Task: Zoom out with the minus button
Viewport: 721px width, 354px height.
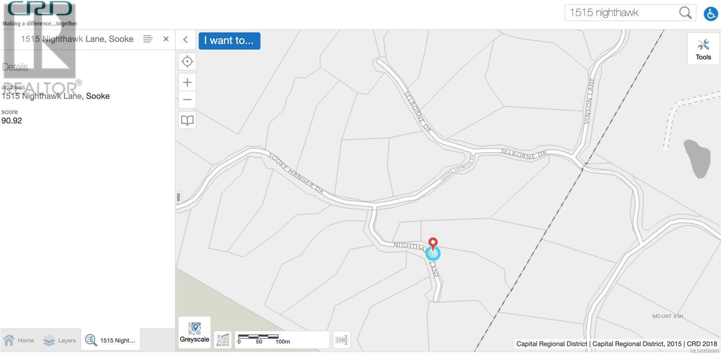Action: pyautogui.click(x=187, y=100)
